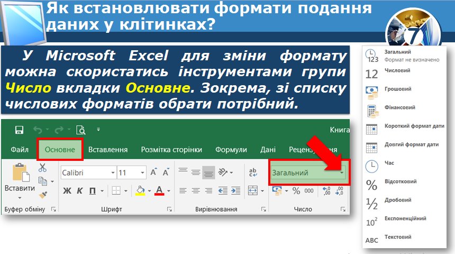Click Merge and Center icon
Screen dimensions: 455x254
(x=253, y=190)
